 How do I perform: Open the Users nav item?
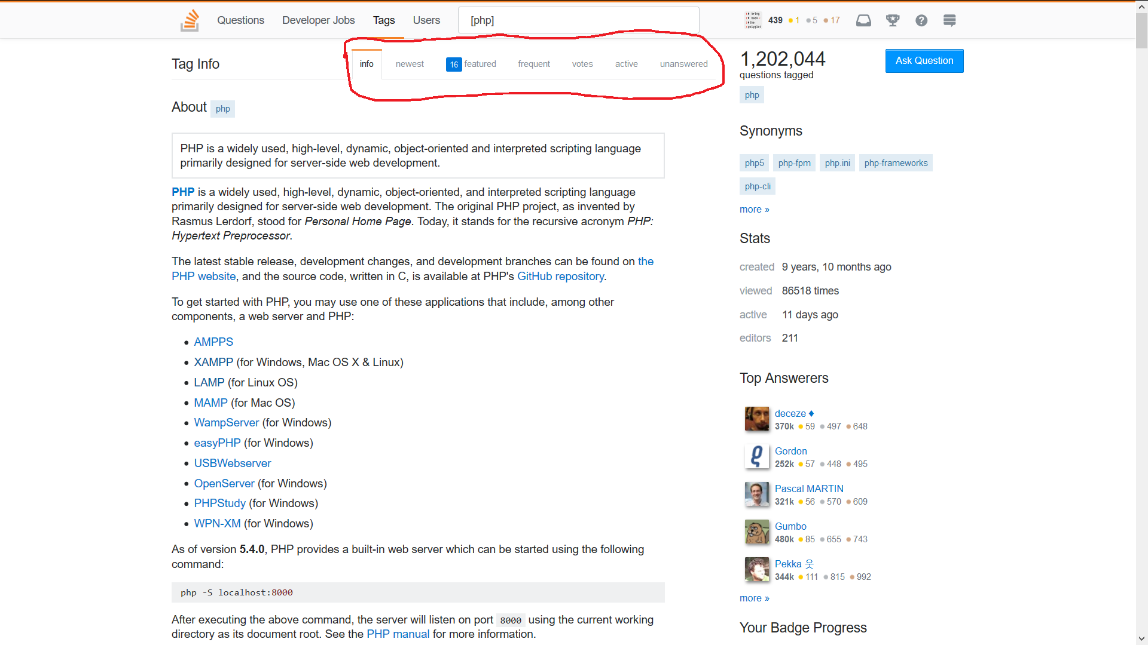pos(426,20)
